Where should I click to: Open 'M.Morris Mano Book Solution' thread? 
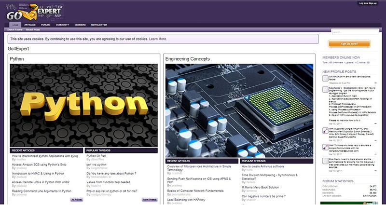click(260, 187)
